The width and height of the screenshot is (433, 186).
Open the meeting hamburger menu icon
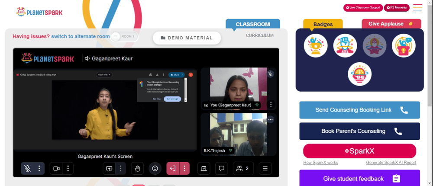265,168
